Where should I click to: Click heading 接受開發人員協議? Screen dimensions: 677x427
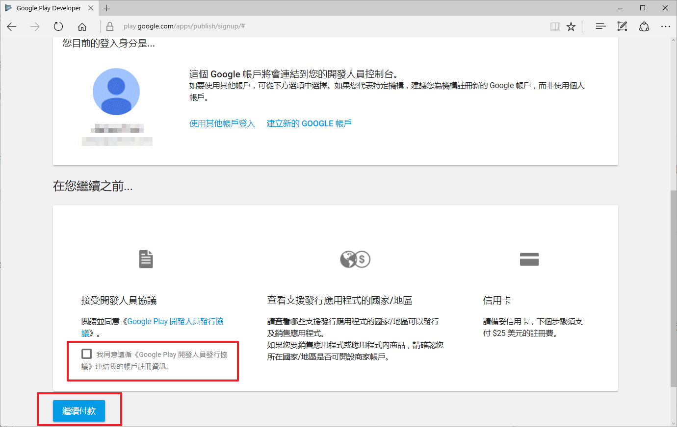[x=119, y=300]
